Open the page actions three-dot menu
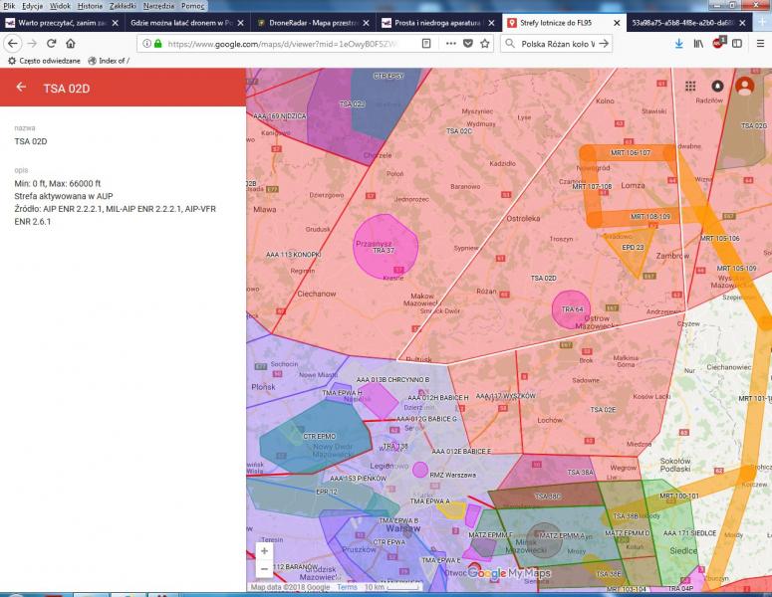 [449, 44]
